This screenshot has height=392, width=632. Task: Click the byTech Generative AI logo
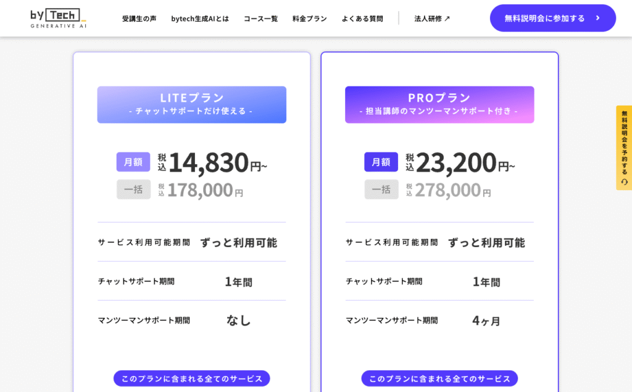click(59, 18)
